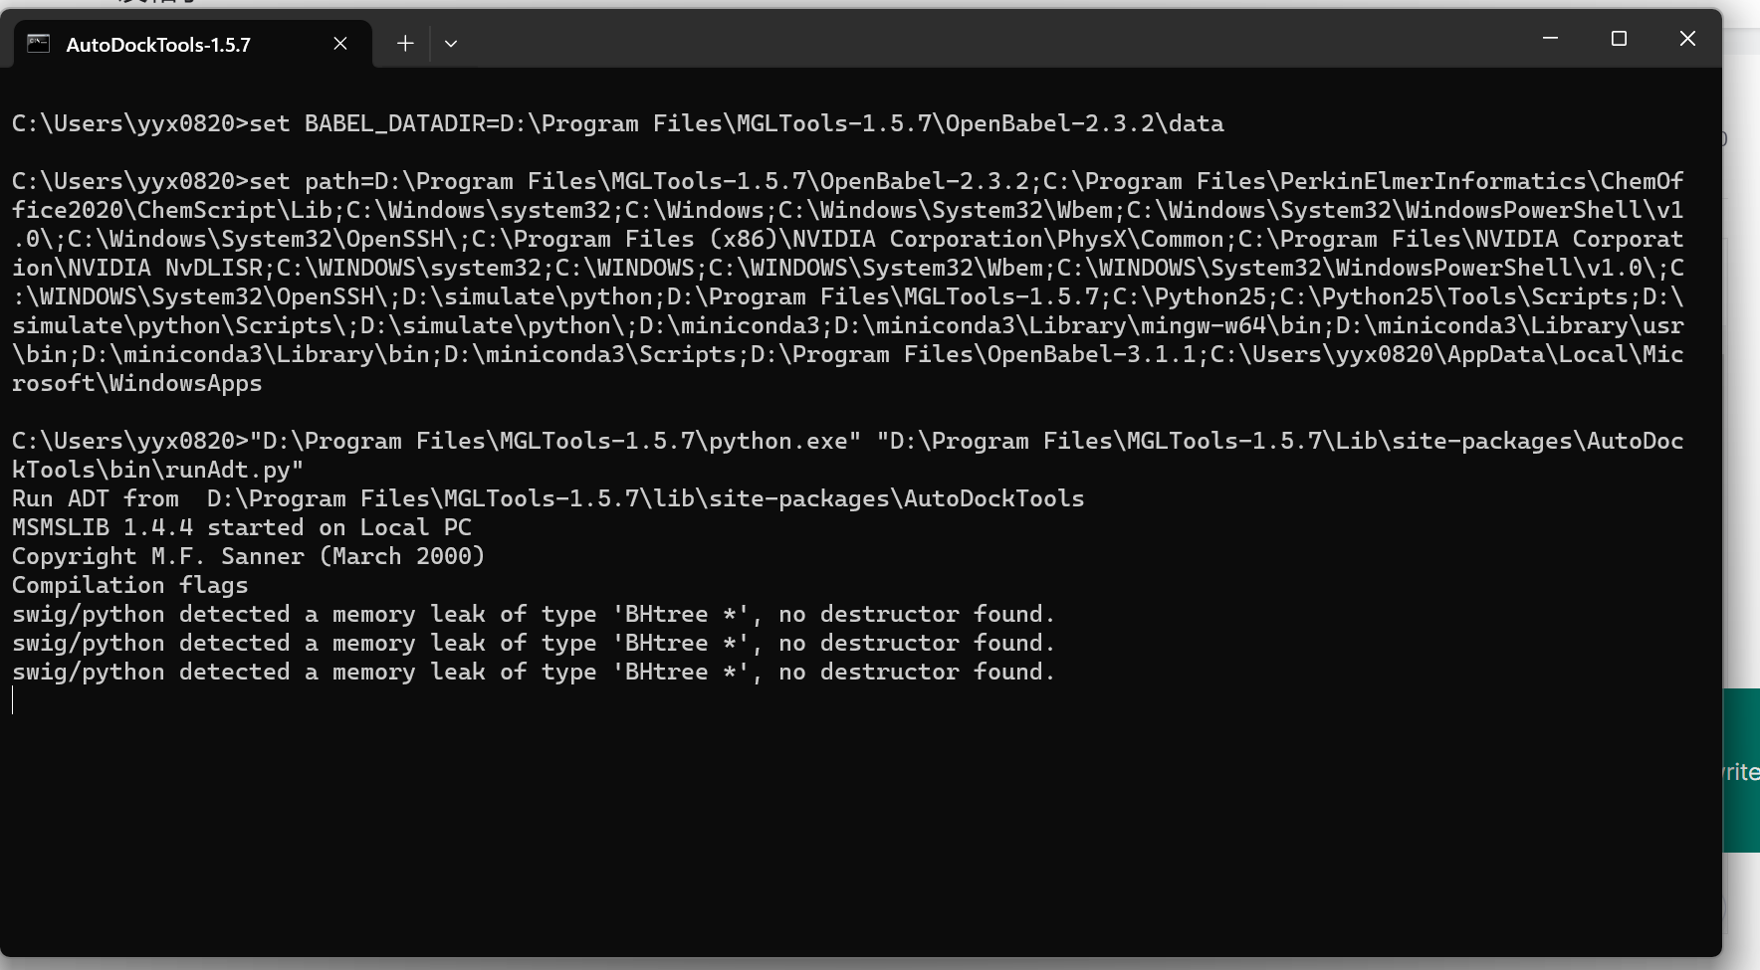Close the AutoDockTools-1.5.7 tab
The image size is (1760, 970).
tap(340, 44)
